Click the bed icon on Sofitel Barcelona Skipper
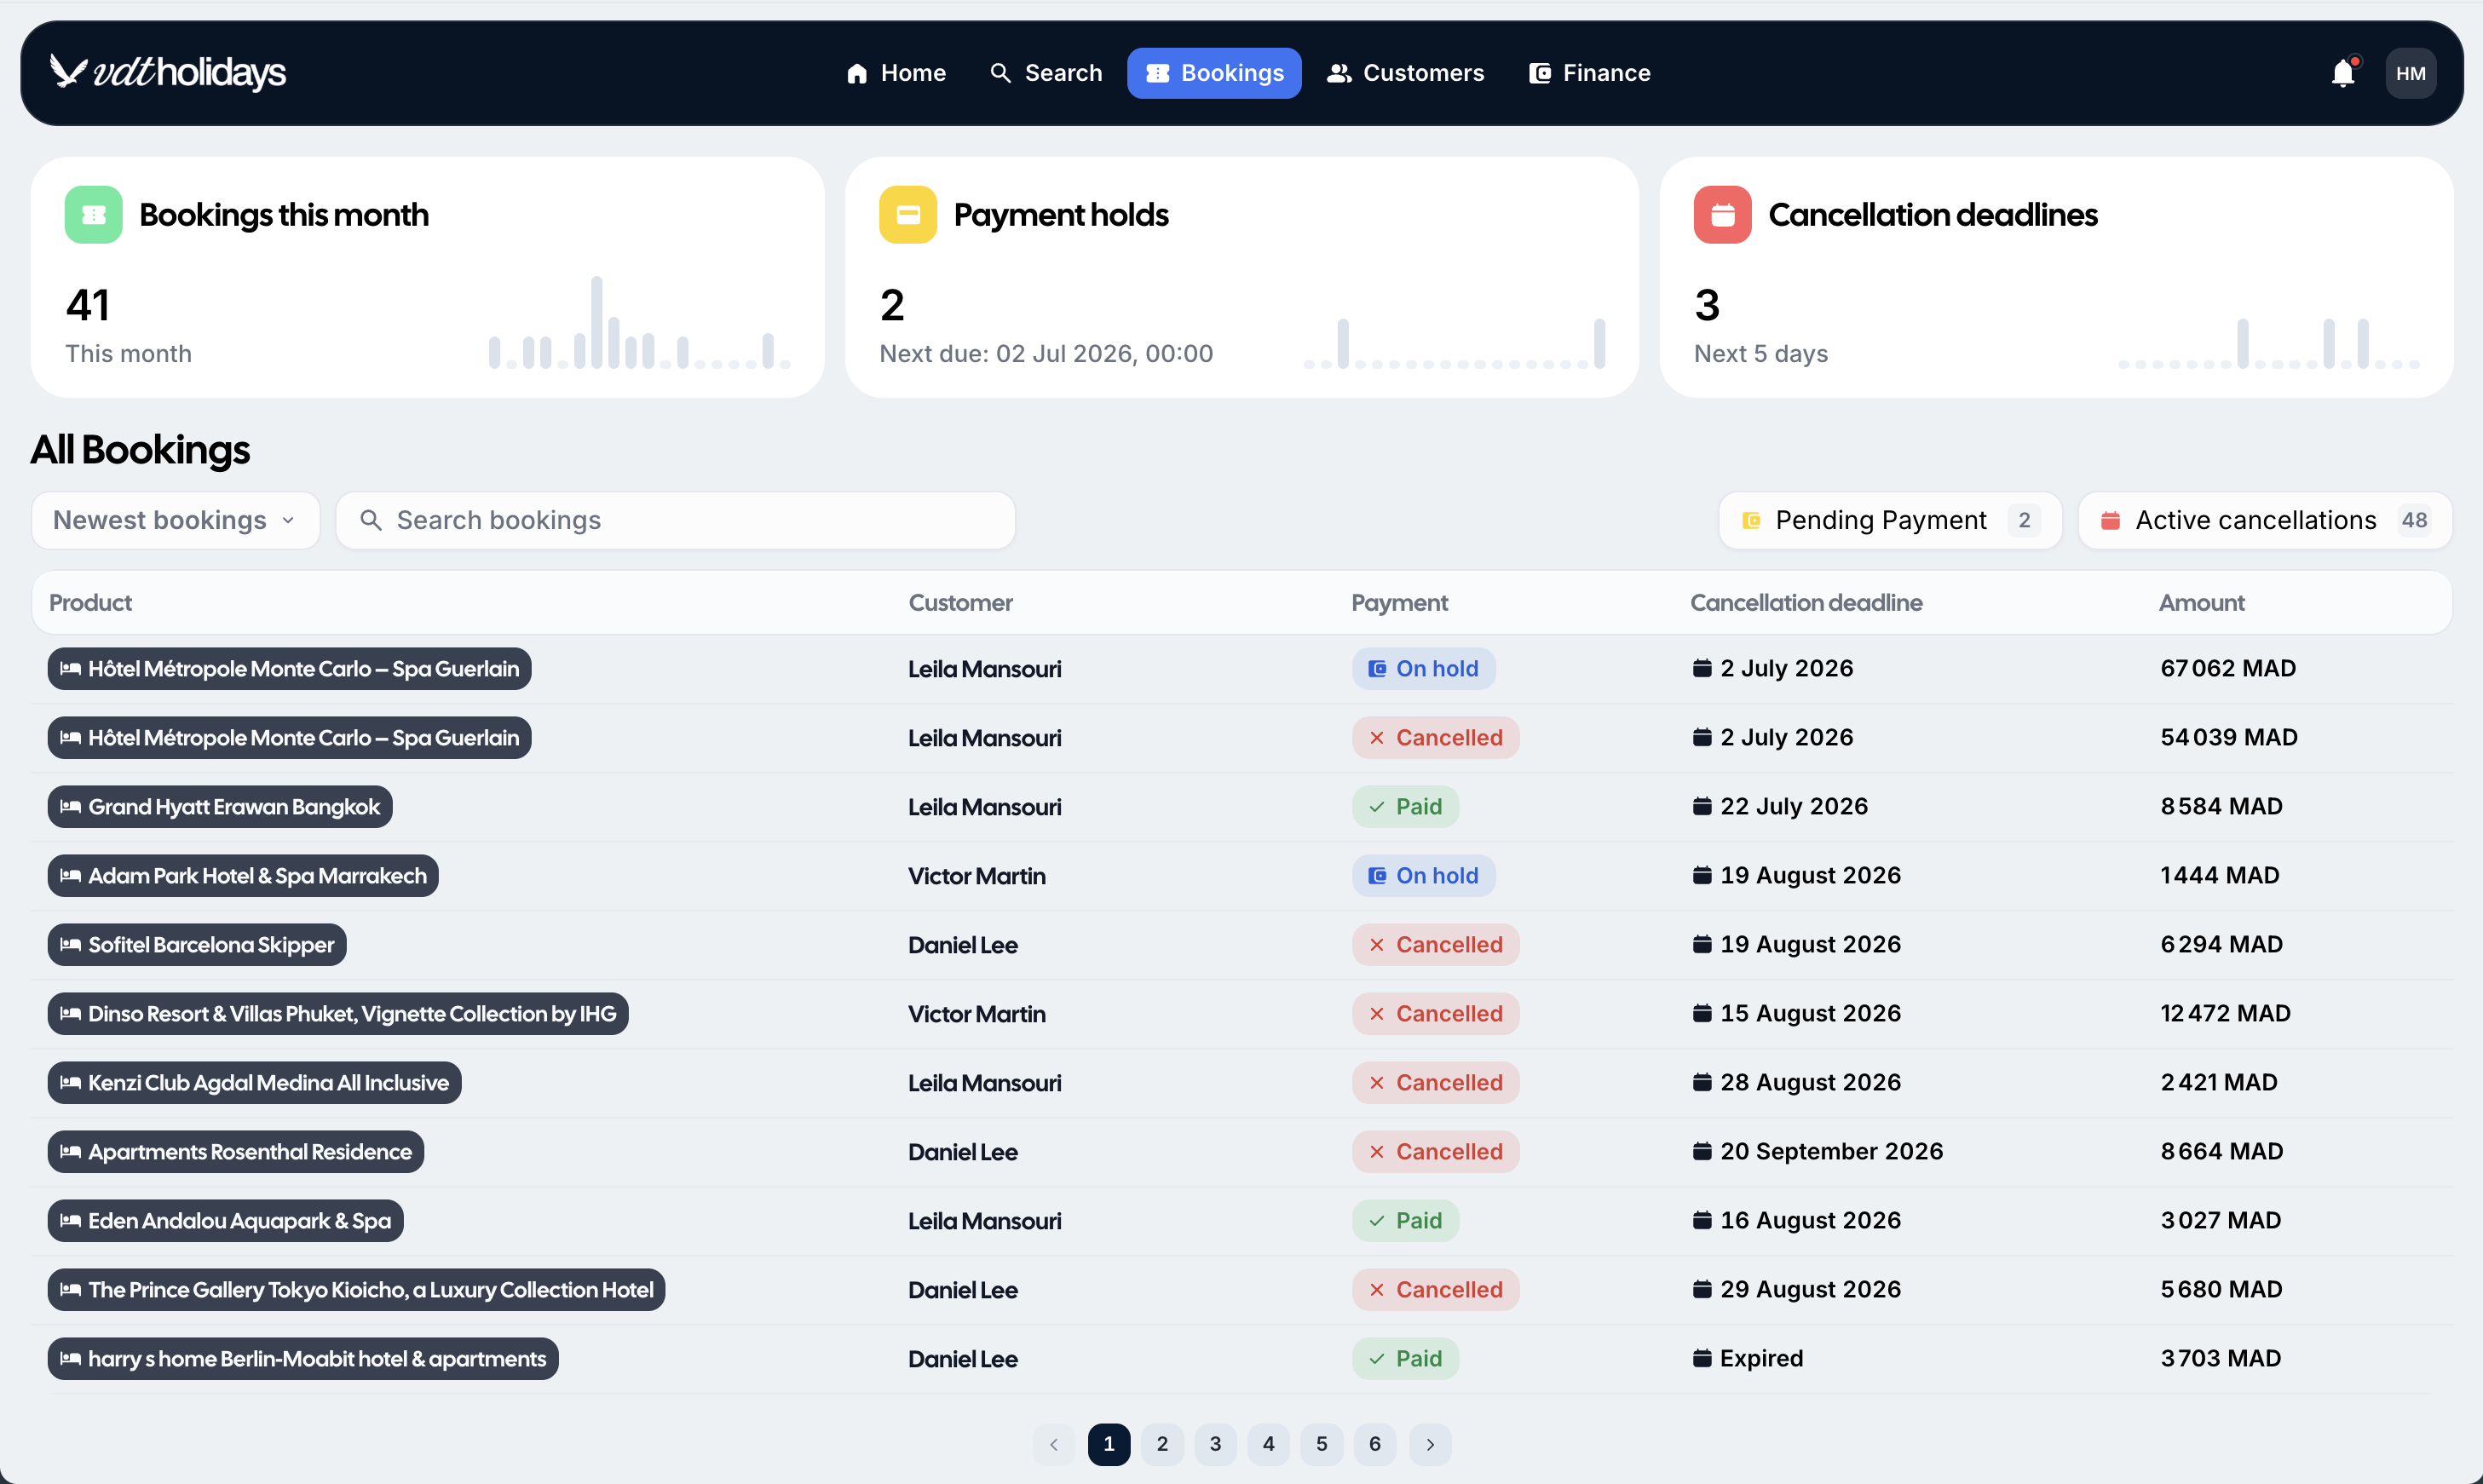The image size is (2483, 1484). pos(70,945)
